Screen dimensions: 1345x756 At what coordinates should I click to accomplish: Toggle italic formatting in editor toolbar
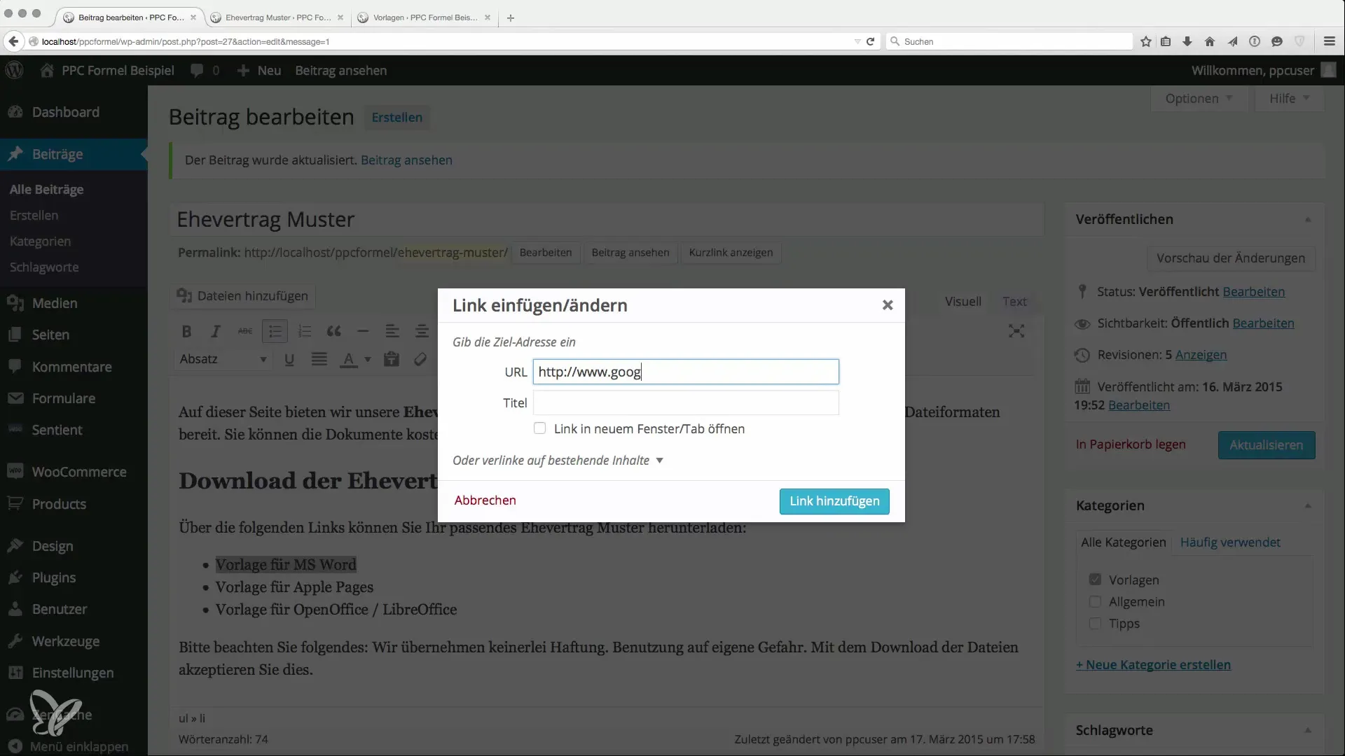[216, 331]
